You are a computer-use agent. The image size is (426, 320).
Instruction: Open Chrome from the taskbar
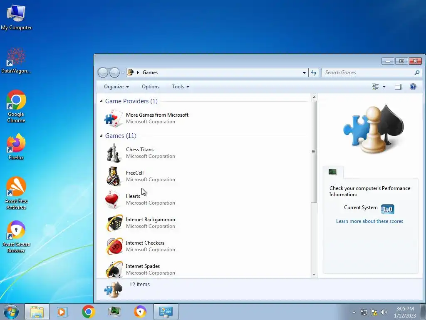point(88,312)
